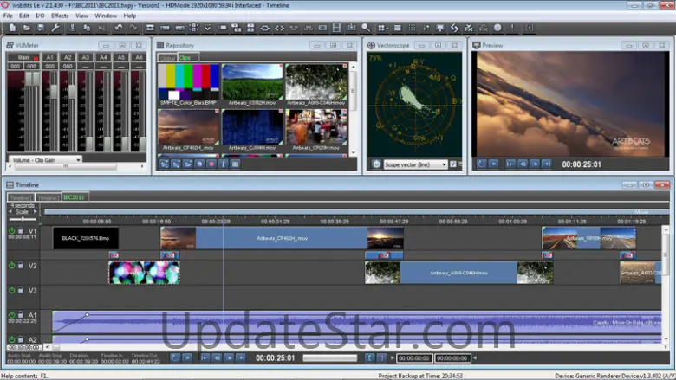Screen dimensions: 676x380
Task: Select the IBC2011 timeline tab
Action: tap(75, 197)
